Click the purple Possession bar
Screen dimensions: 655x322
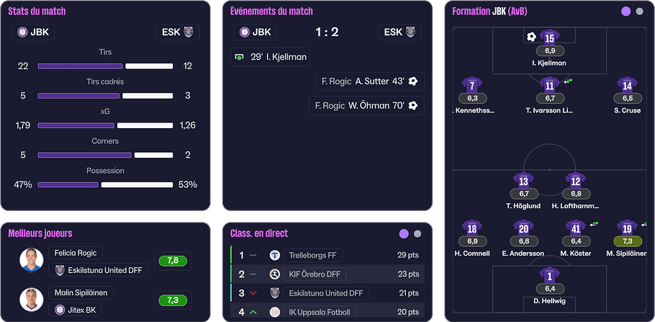[68, 185]
